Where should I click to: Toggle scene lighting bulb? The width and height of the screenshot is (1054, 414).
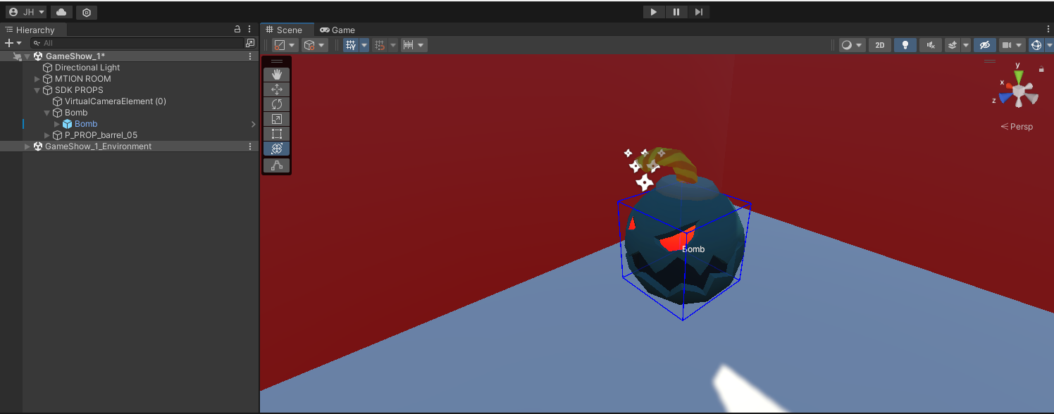click(905, 45)
